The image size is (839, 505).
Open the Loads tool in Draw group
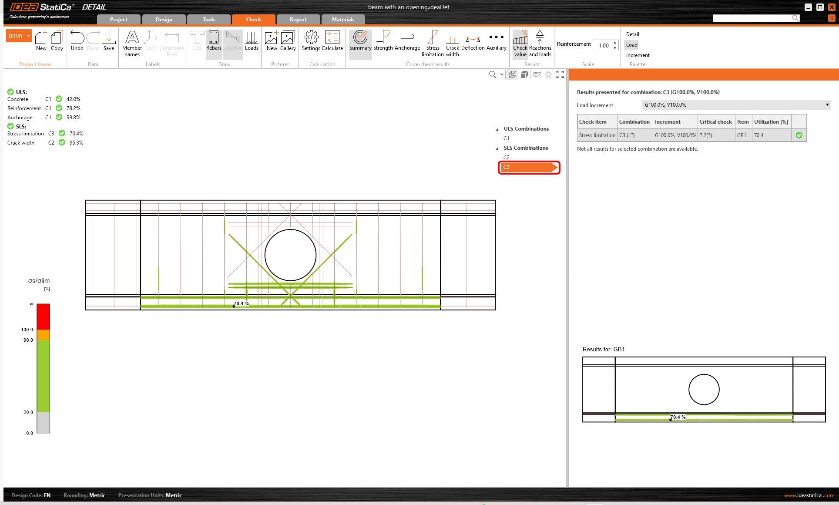click(252, 42)
